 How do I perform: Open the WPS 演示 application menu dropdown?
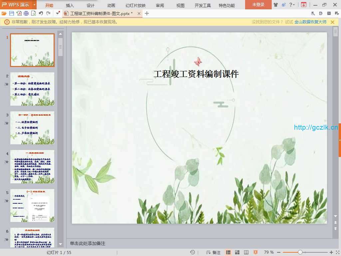point(35,5)
